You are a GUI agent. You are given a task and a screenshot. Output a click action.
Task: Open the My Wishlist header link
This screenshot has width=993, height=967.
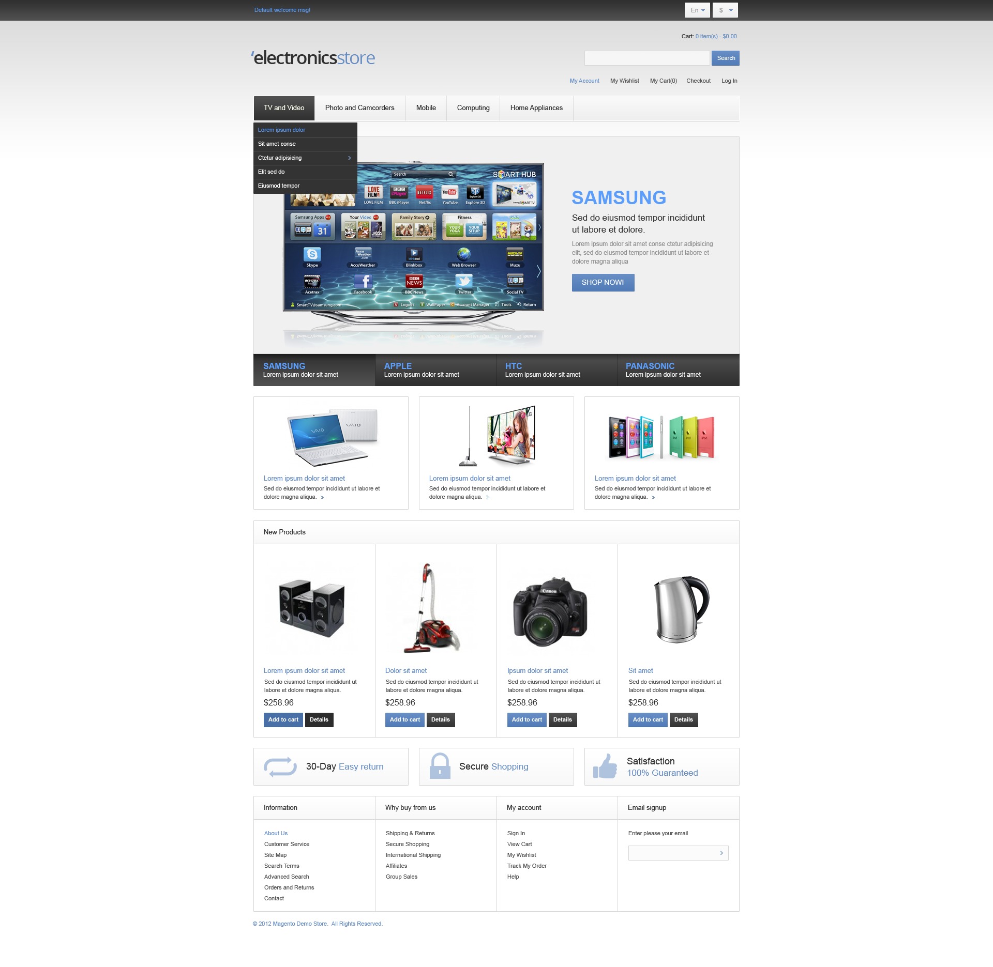coord(625,81)
